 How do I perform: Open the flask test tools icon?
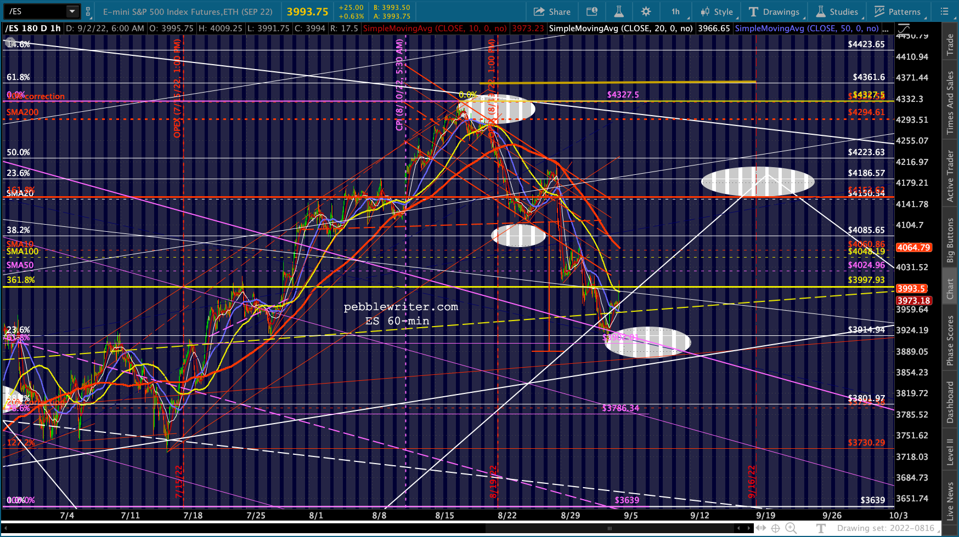tap(619, 12)
